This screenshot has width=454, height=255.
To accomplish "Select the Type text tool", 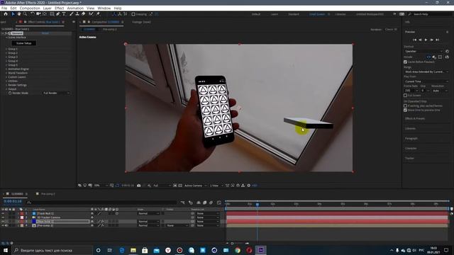I will (64, 14).
